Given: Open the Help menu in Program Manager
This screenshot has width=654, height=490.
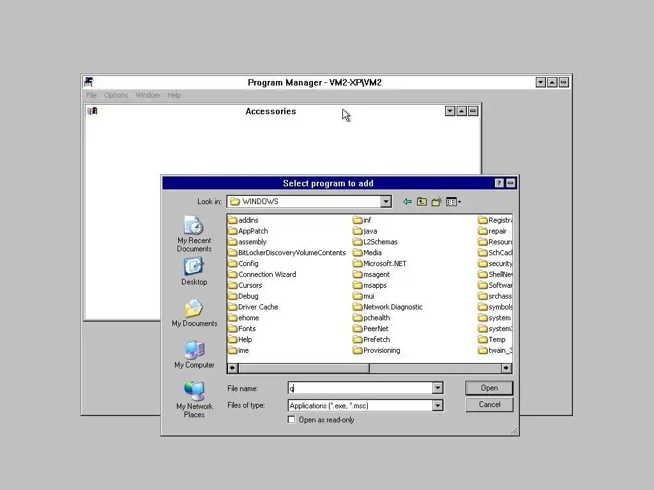Looking at the screenshot, I should click(x=174, y=95).
